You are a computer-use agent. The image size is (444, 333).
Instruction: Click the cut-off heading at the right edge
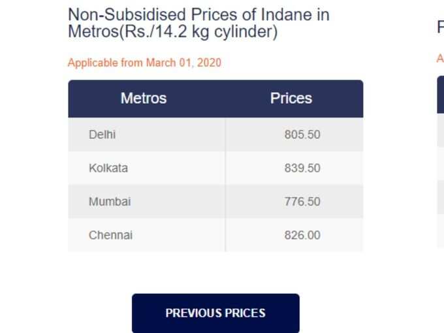441,27
